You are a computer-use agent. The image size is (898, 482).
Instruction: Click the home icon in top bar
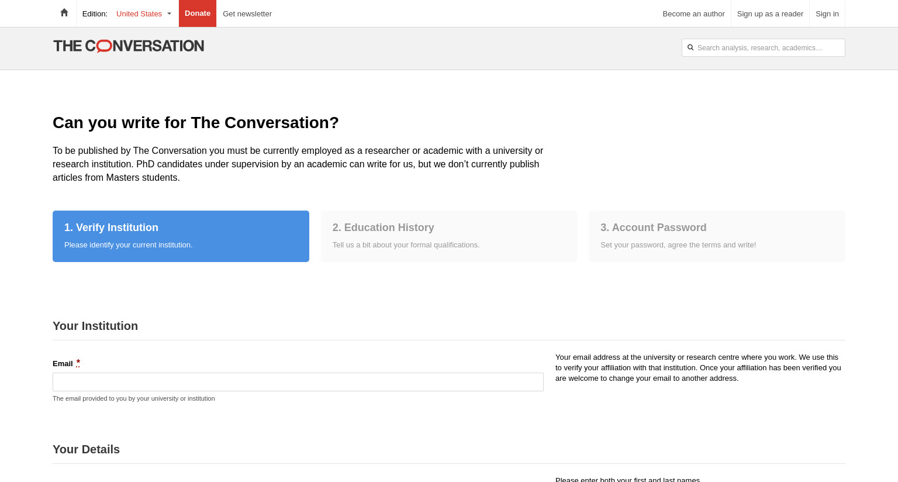64,13
